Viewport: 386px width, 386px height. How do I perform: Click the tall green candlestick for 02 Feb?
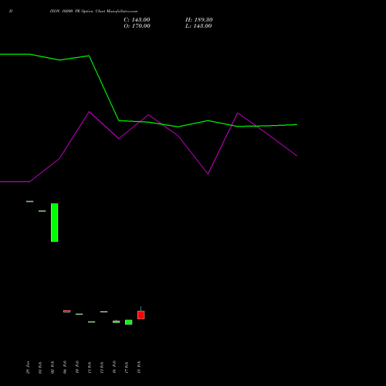(55, 222)
